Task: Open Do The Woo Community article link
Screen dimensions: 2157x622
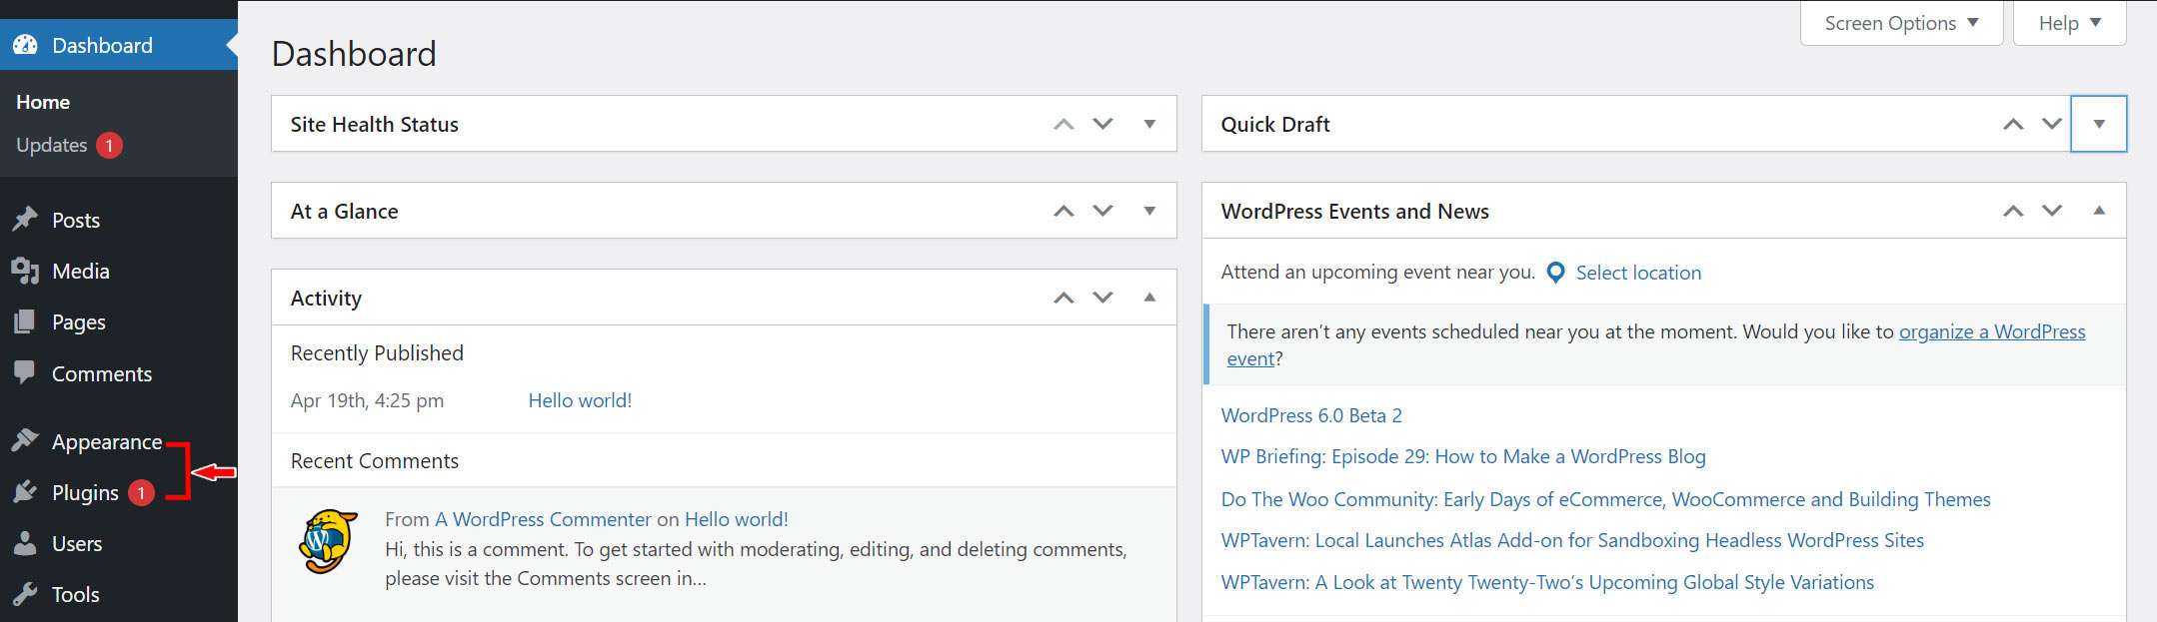Action: tap(1606, 499)
